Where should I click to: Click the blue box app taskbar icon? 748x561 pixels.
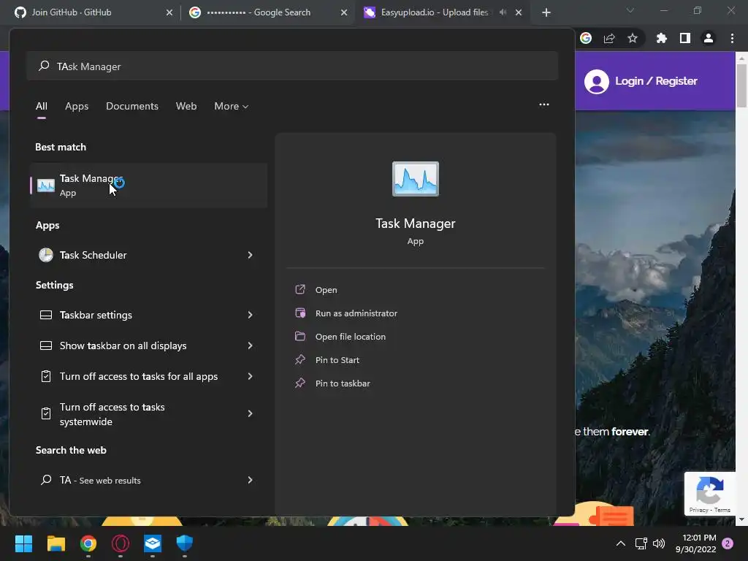pos(153,543)
